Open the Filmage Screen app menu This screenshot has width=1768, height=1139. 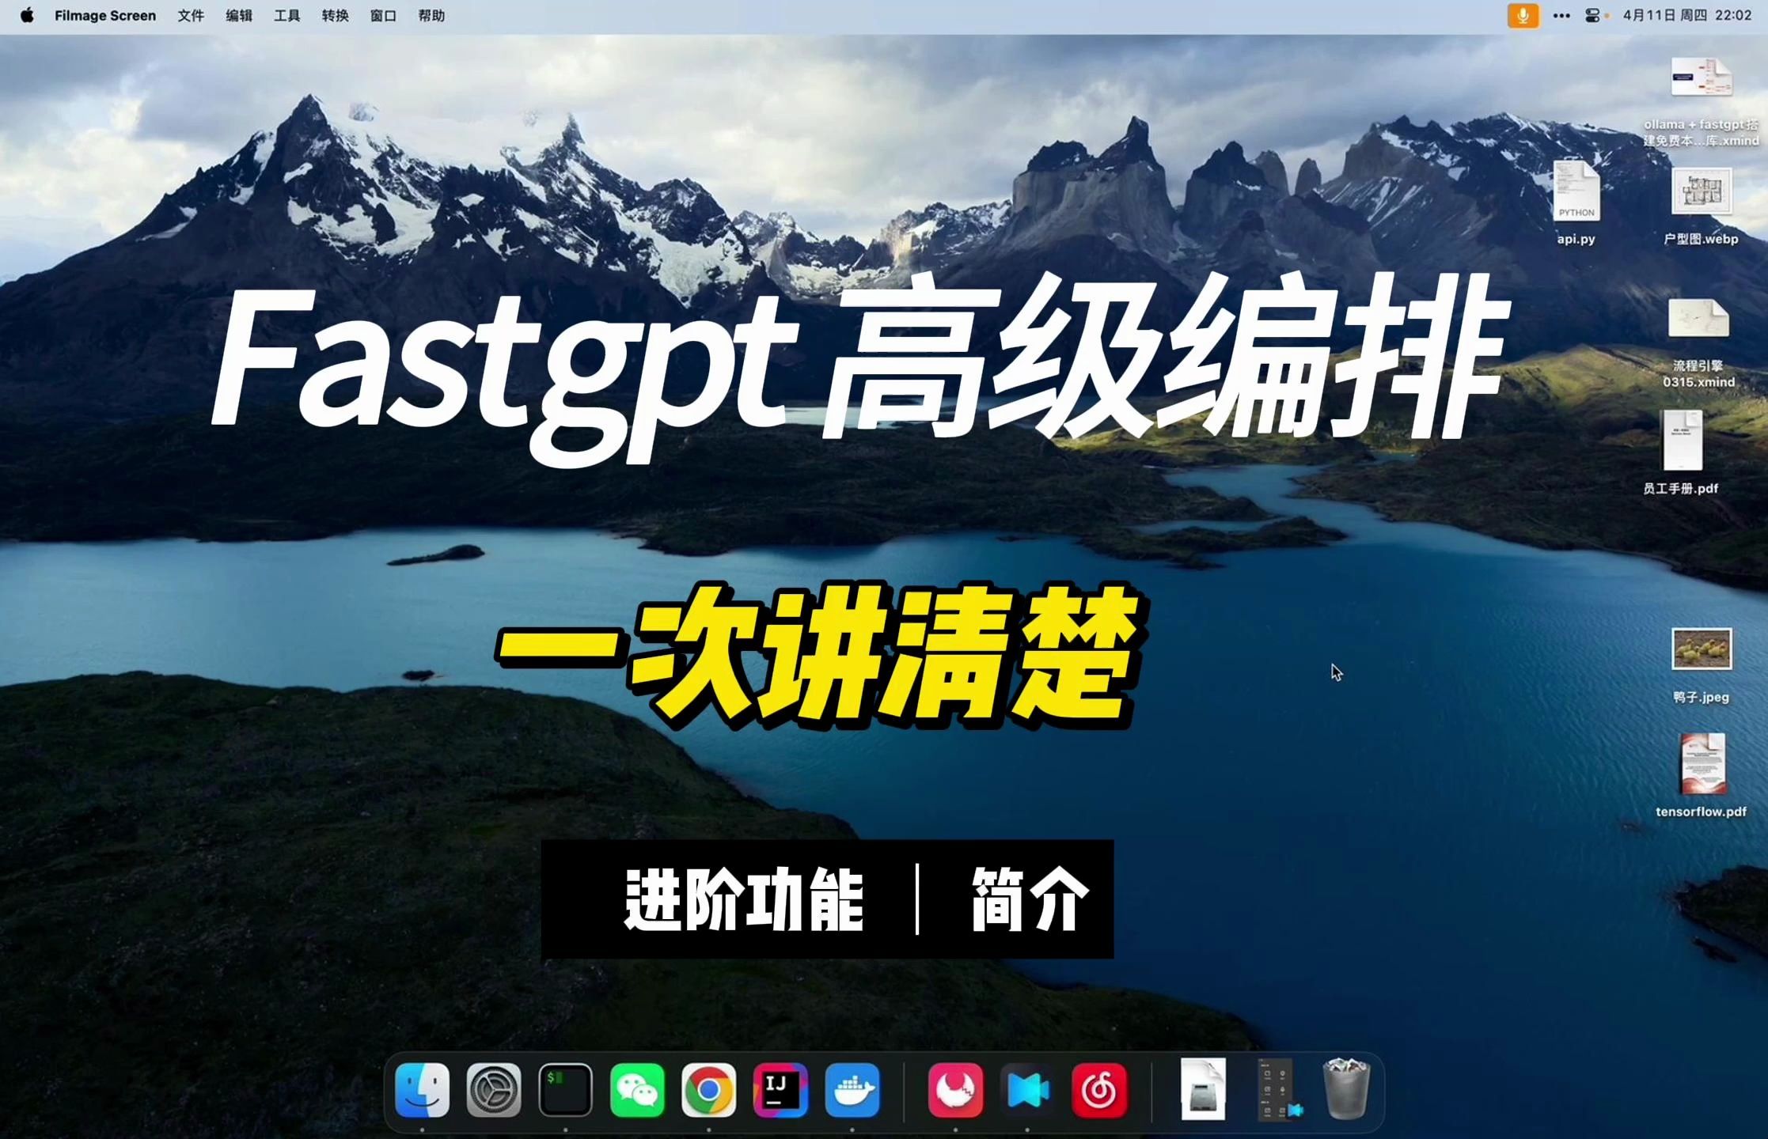[x=105, y=16]
